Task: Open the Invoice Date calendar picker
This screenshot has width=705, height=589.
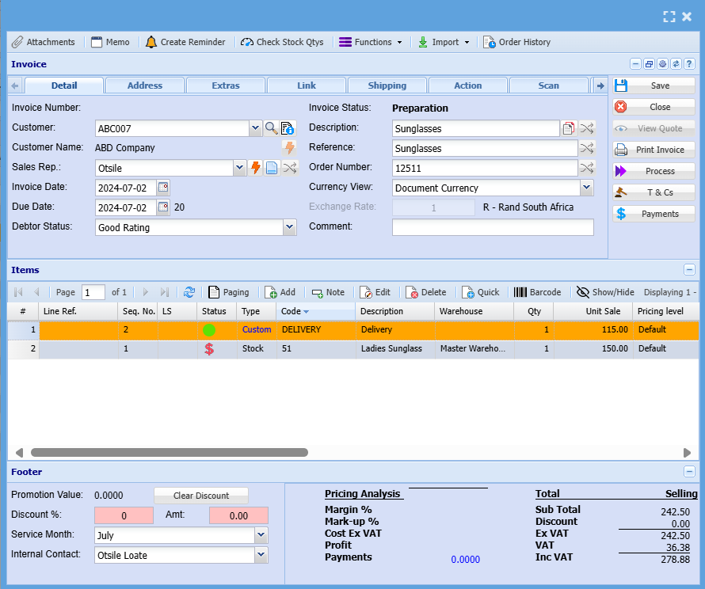Action: point(163,188)
